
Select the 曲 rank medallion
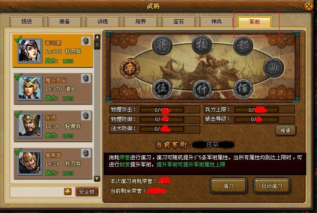point(273,67)
